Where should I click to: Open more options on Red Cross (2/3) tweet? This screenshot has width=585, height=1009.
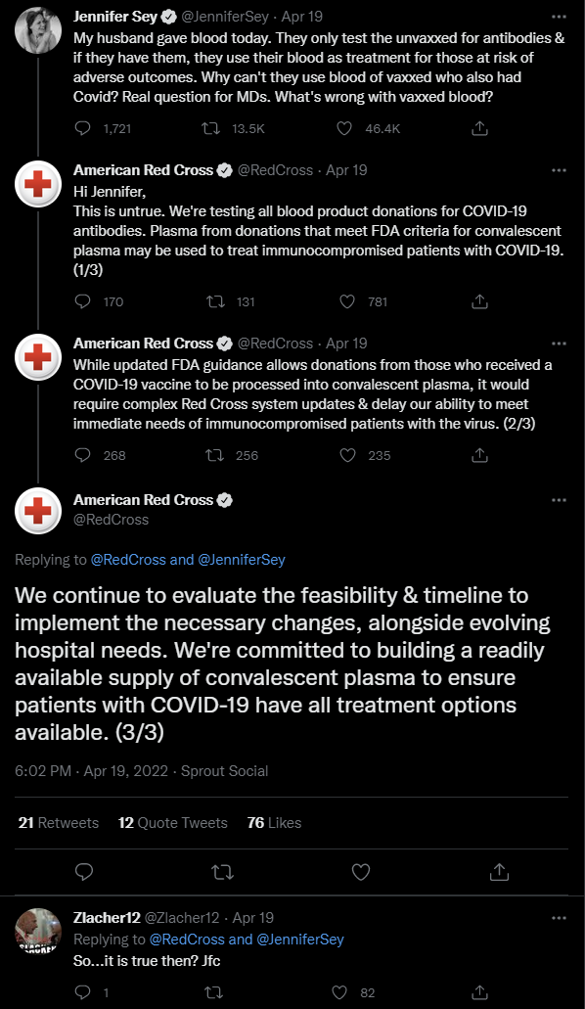click(x=559, y=343)
